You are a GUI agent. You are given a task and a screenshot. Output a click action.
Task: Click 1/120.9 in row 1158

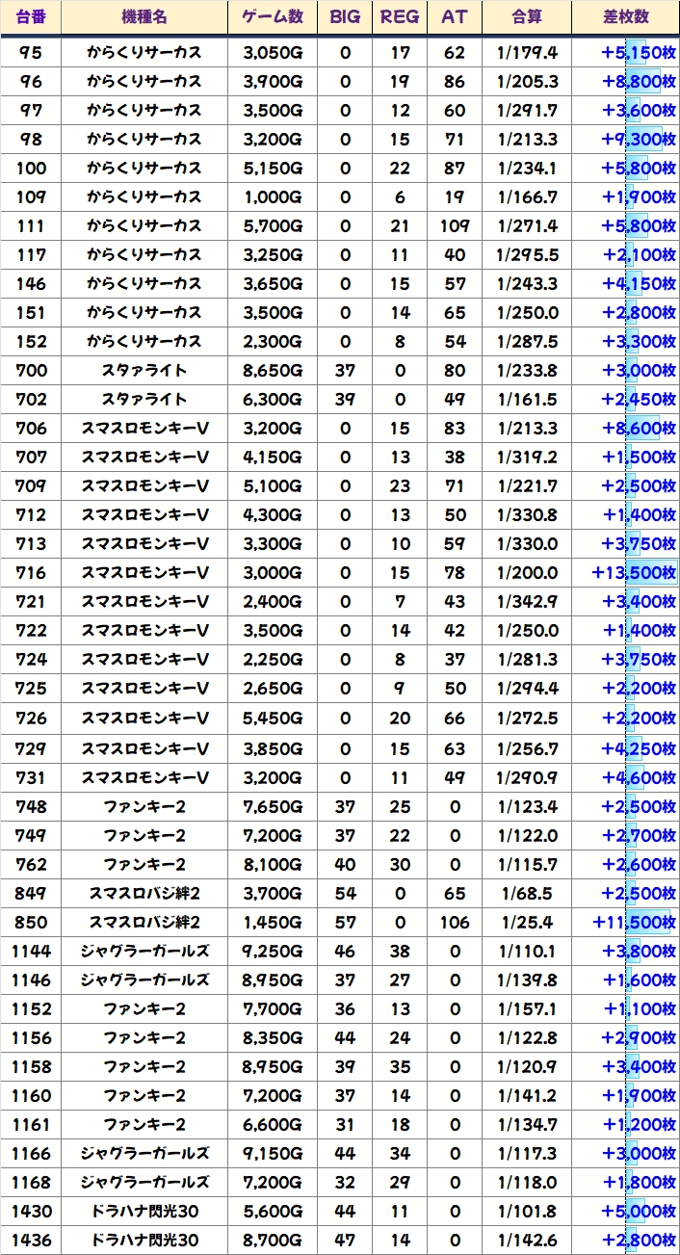(x=527, y=1066)
